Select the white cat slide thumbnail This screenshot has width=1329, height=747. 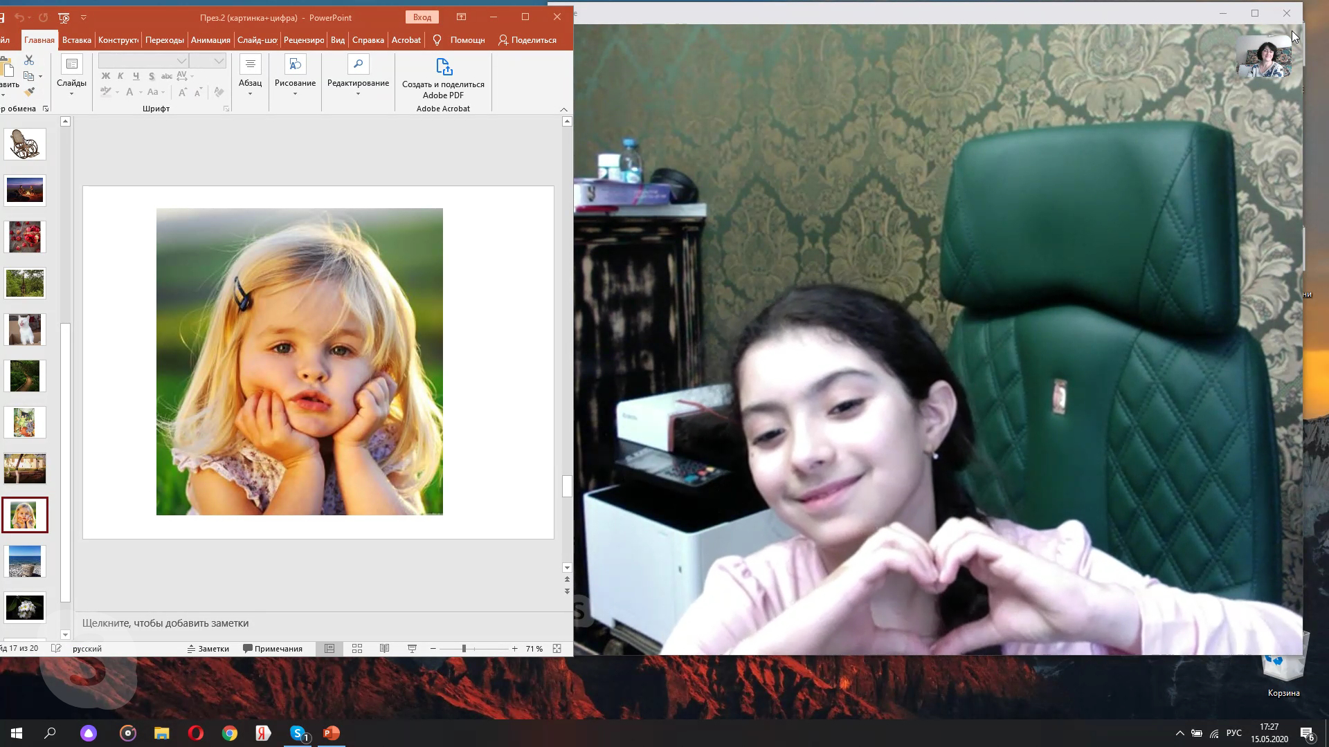point(25,330)
